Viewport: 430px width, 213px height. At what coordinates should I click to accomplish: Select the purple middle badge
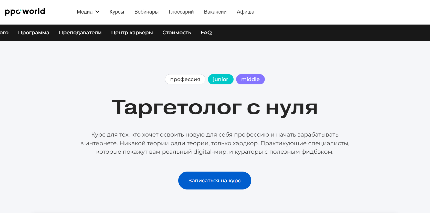250,79
